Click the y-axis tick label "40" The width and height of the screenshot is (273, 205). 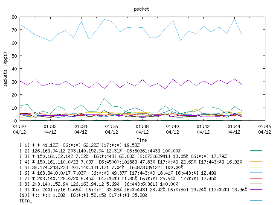pos(14,69)
